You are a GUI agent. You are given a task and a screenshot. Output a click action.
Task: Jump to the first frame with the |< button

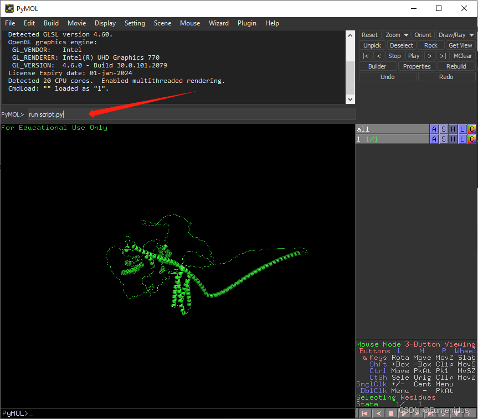(x=366, y=56)
